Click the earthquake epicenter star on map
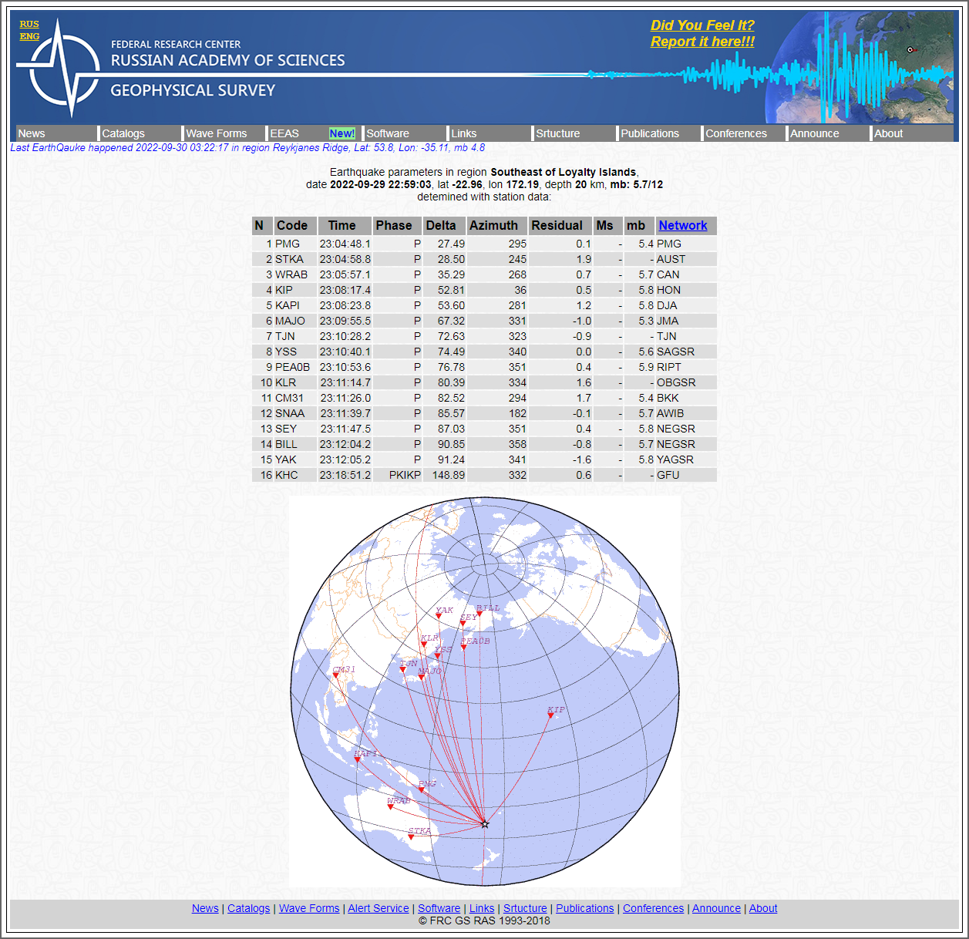 [485, 824]
